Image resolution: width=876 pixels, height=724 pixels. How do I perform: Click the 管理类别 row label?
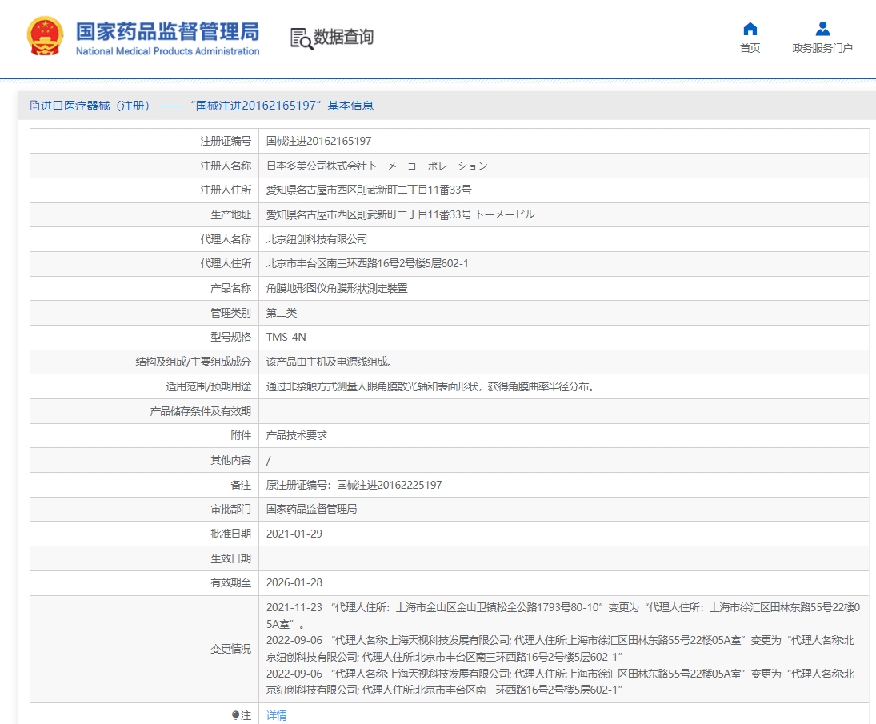230,313
